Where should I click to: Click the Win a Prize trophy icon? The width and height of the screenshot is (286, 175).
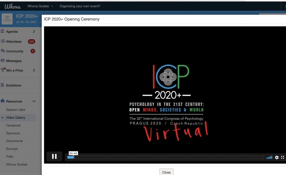click(x=2, y=70)
